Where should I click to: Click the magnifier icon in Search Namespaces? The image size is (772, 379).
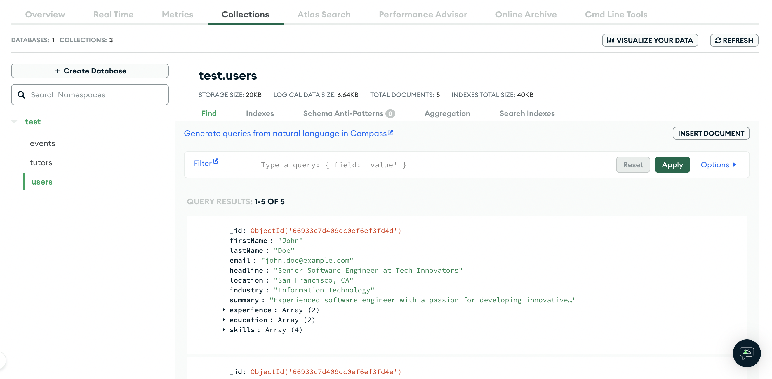pyautogui.click(x=21, y=95)
